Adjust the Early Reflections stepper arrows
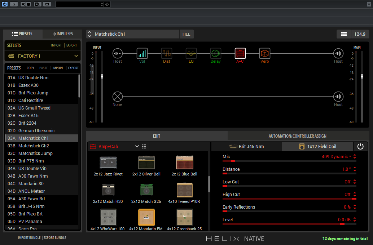The width and height of the screenshot is (373, 245). coord(355,207)
